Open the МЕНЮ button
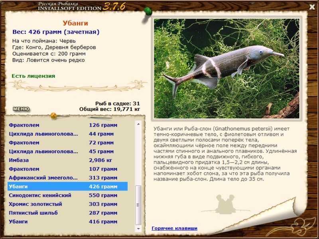 [21, 109]
